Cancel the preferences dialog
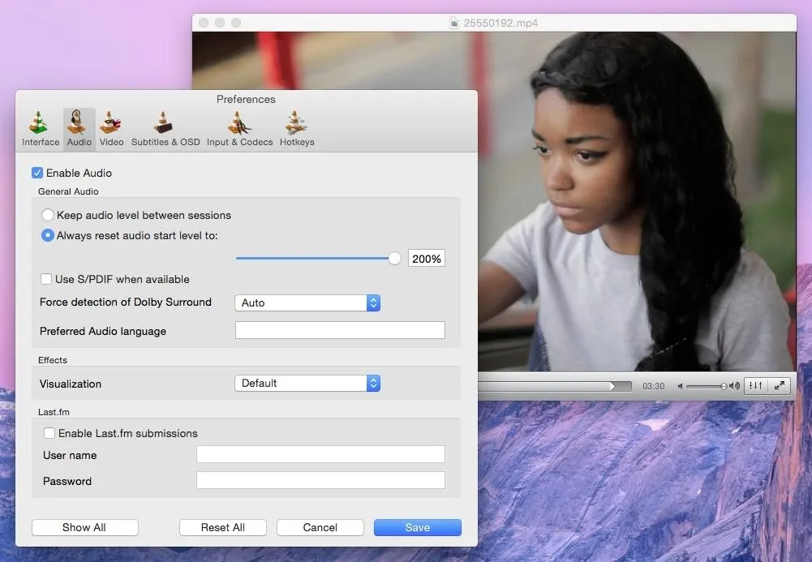The width and height of the screenshot is (812, 562). (320, 527)
